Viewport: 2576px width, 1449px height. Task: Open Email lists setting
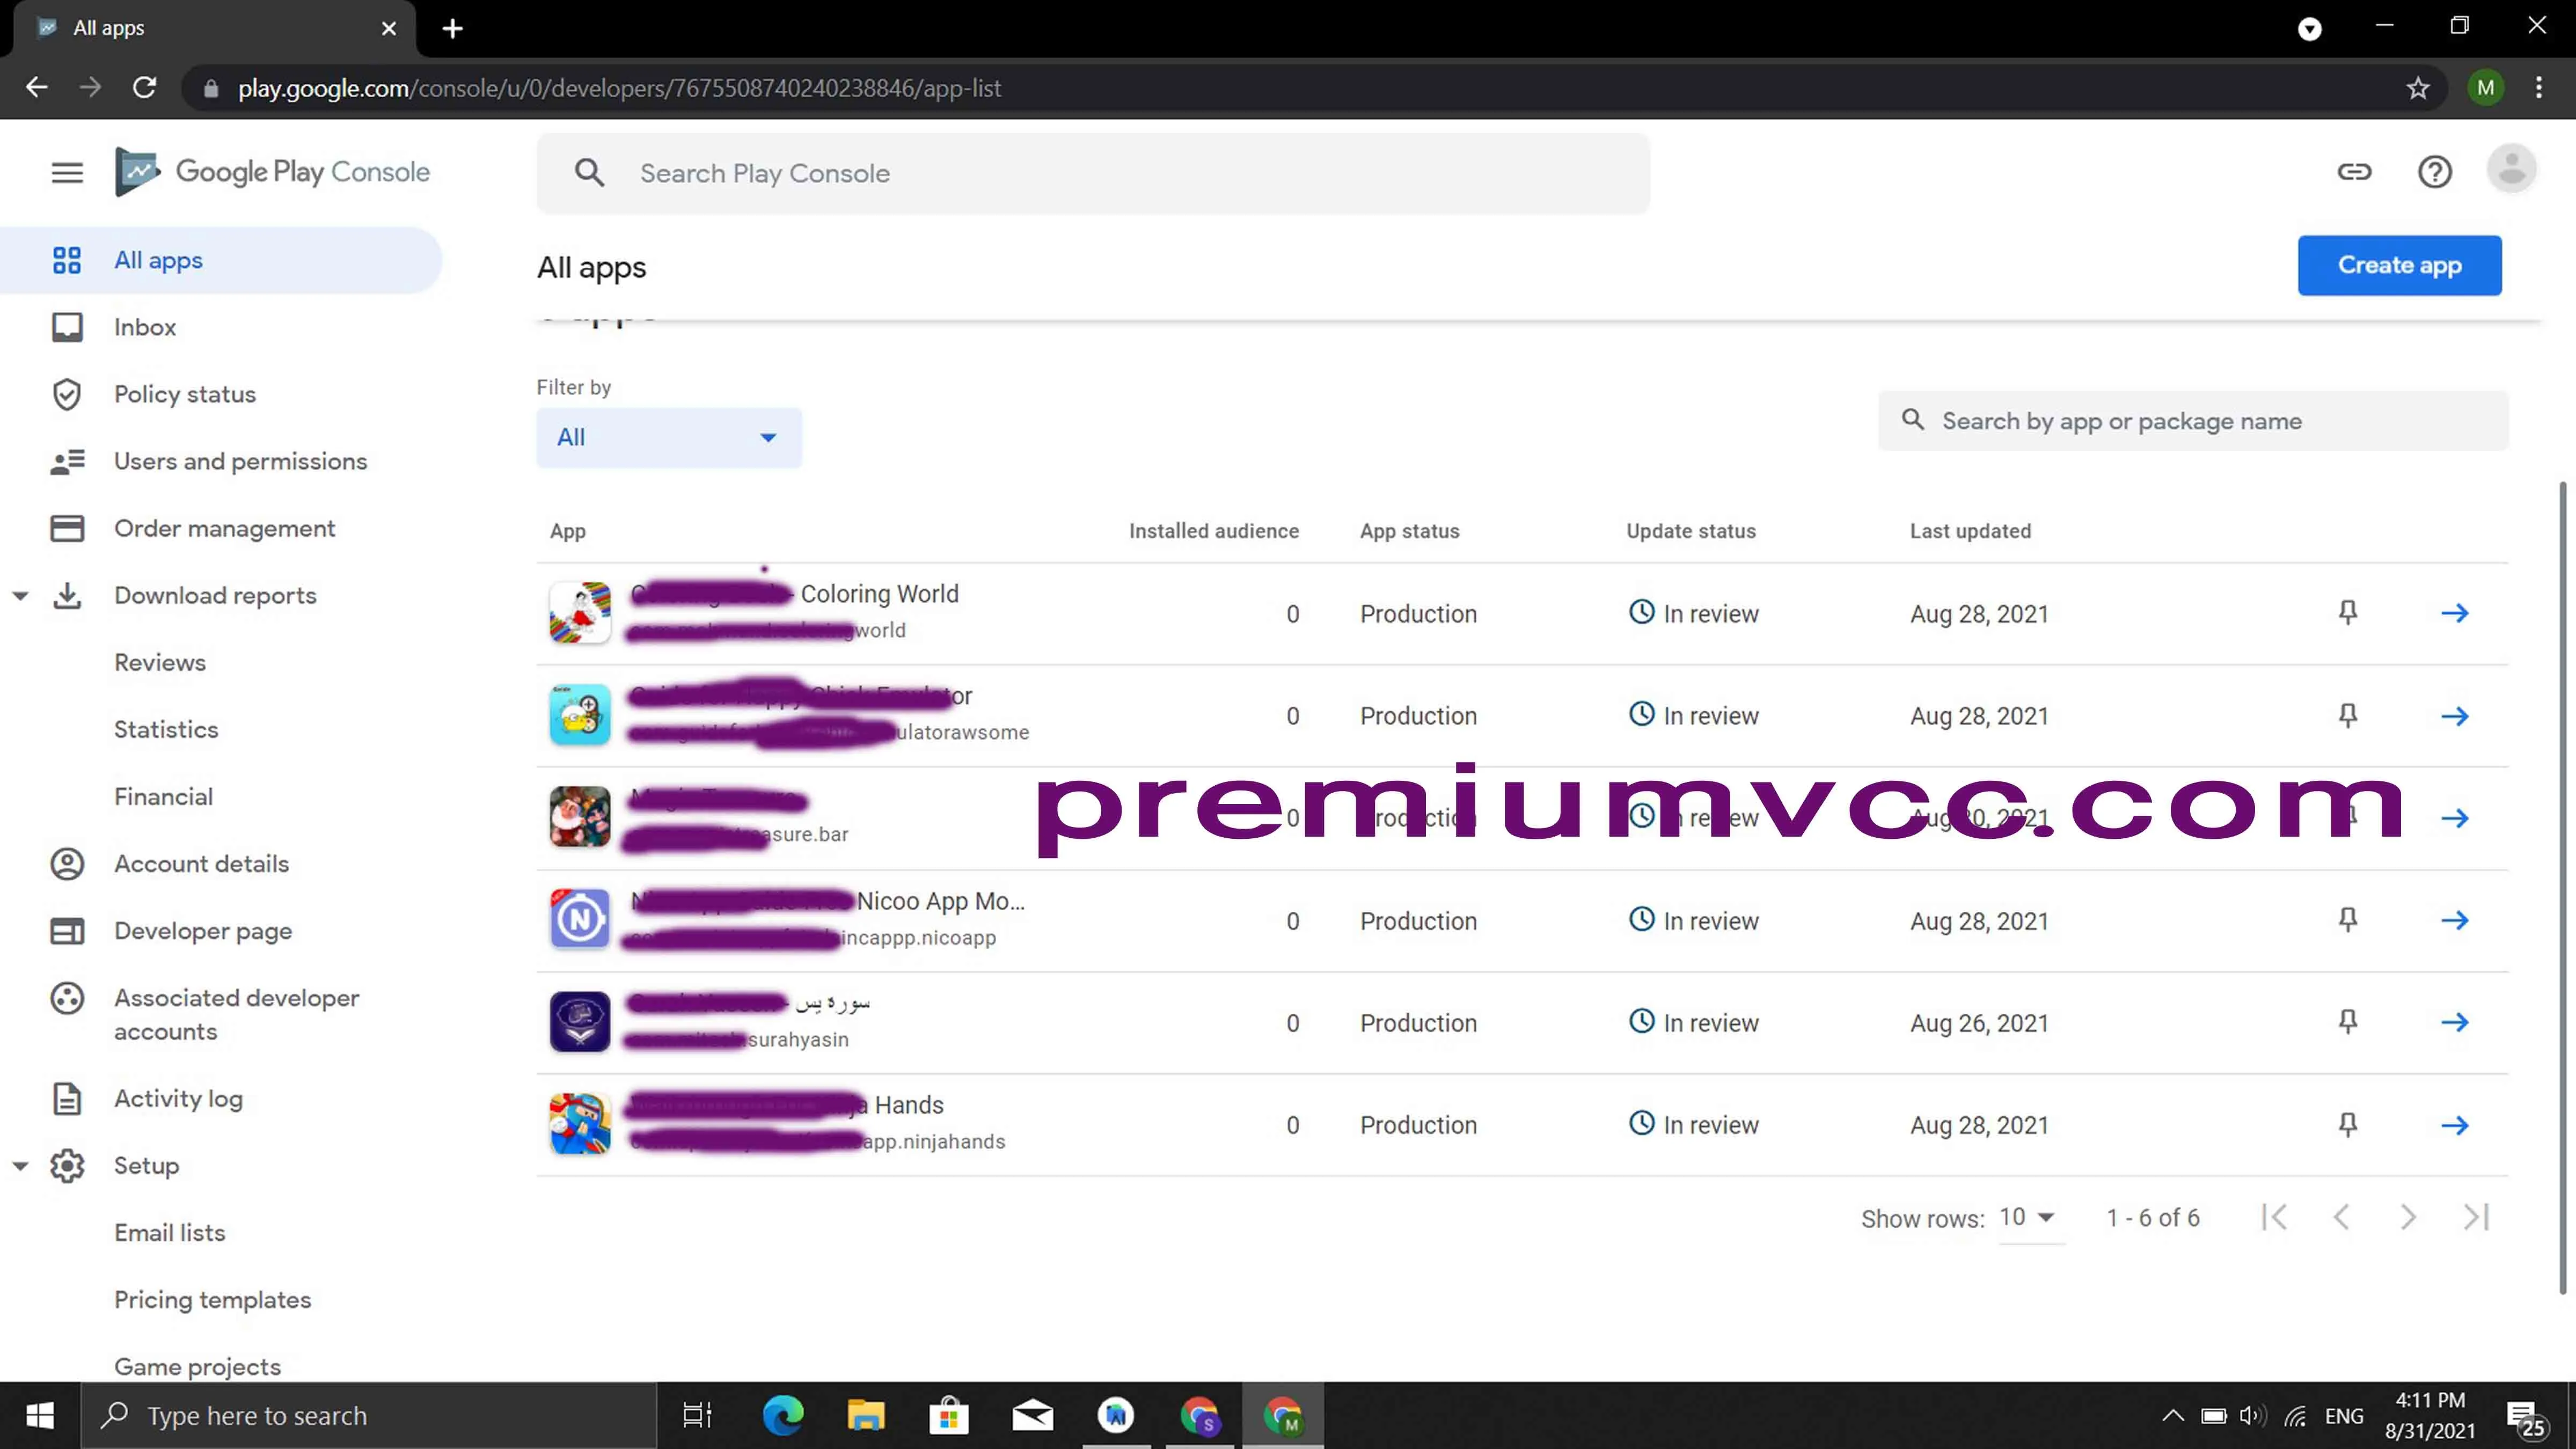click(x=169, y=1232)
